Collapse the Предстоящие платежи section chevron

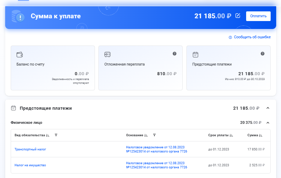tap(268, 108)
